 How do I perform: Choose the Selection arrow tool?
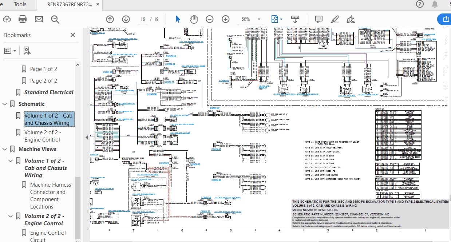(x=178, y=19)
